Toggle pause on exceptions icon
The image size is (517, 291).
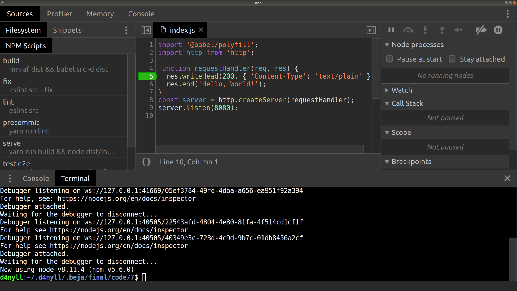coord(498,30)
